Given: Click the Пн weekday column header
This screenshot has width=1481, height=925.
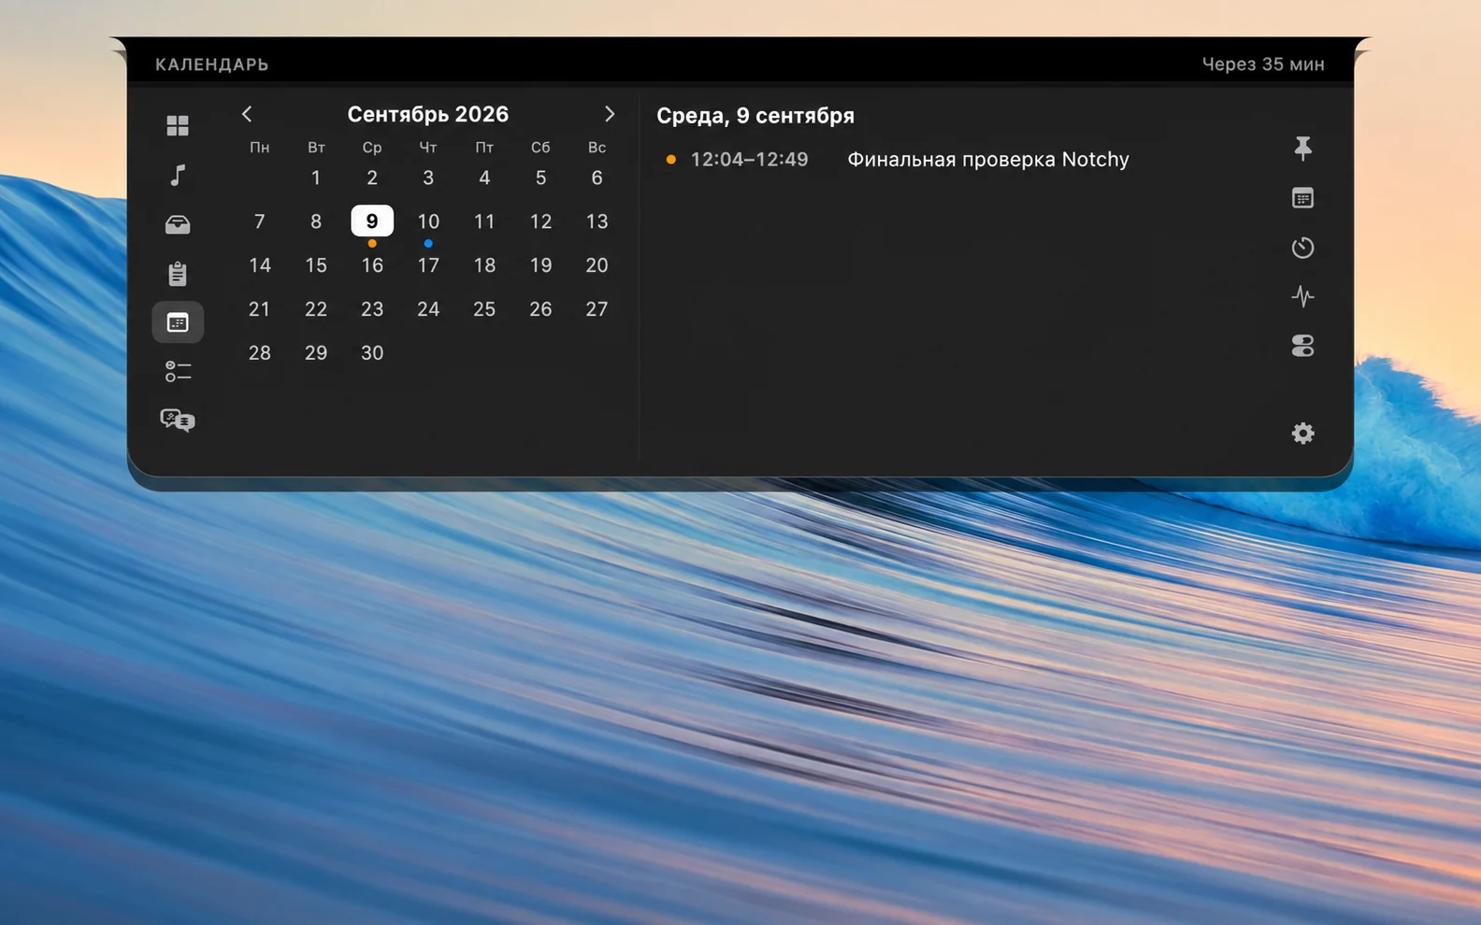Looking at the screenshot, I should pos(260,148).
